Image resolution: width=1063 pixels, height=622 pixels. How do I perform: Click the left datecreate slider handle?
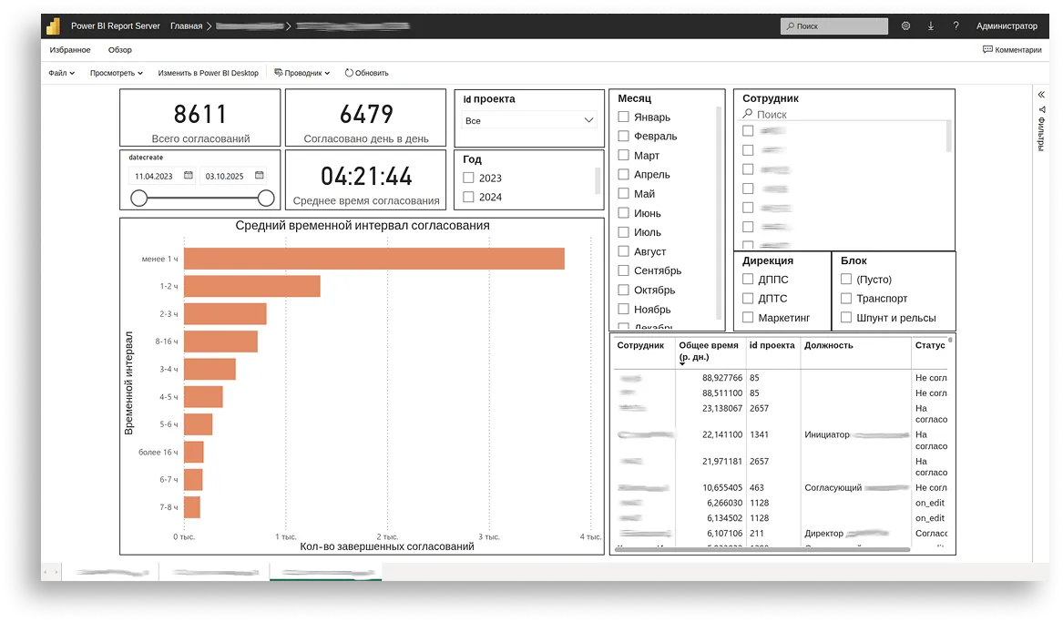click(138, 198)
